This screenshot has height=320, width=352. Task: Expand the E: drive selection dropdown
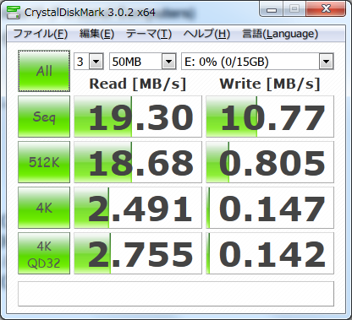(x=327, y=62)
